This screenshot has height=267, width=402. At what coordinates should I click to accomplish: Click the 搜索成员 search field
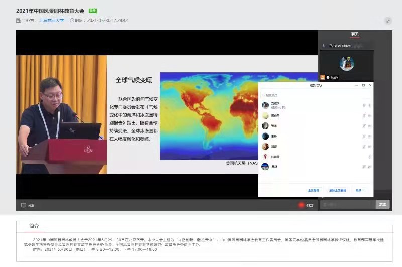(x=316, y=95)
